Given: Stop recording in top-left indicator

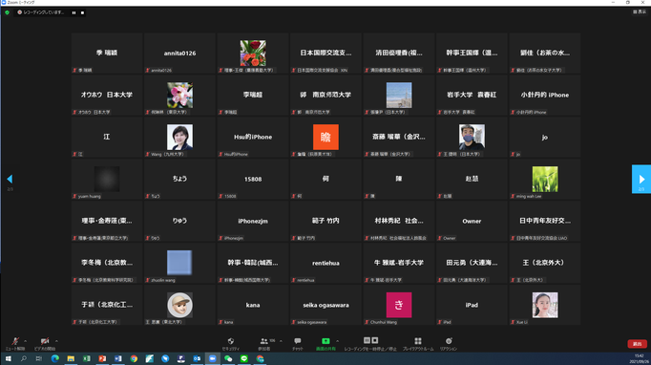Looking at the screenshot, I should click(83, 12).
